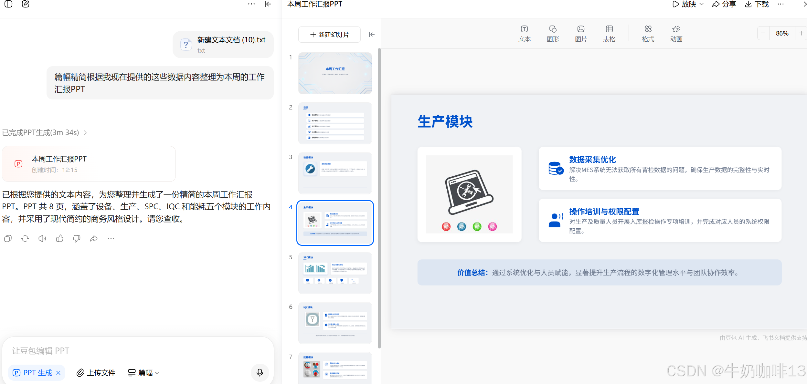Screen dimensions: 807x384
Task: Click the zoom-out minus button
Action: pos(763,33)
